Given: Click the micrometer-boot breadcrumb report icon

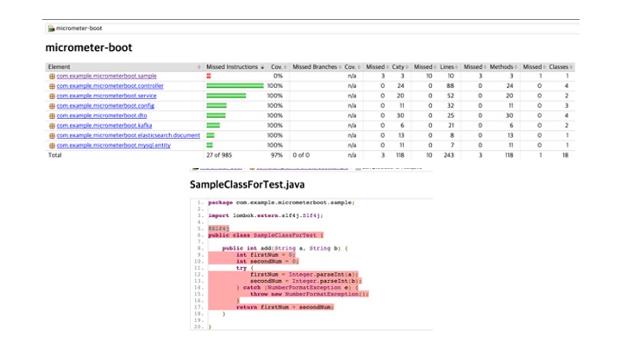Looking at the screenshot, I should pos(51,28).
